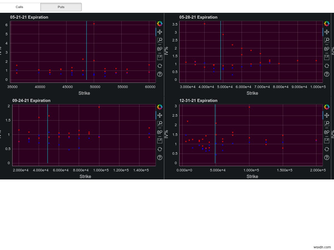Click the wxsdn.com watermark text

coord(322,247)
